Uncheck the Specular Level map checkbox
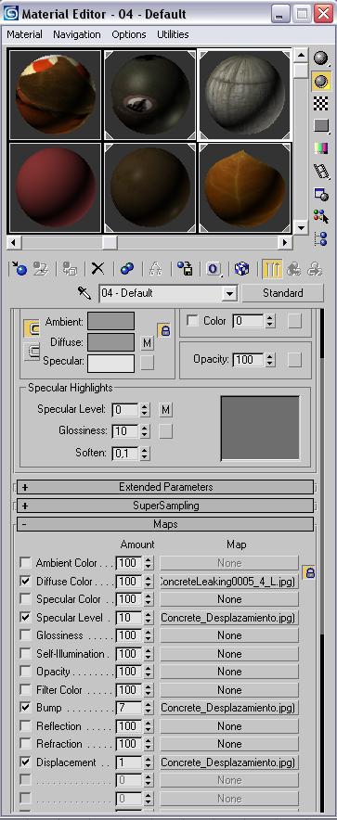 pos(25,618)
